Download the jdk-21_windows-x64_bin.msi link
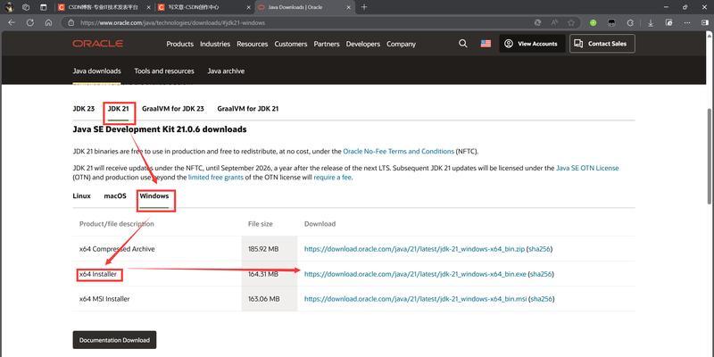Image resolution: width=714 pixels, height=357 pixels. [416, 299]
